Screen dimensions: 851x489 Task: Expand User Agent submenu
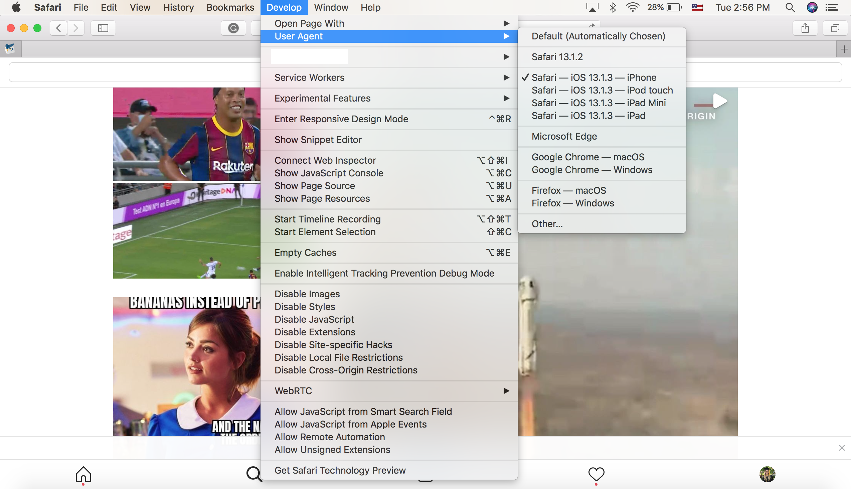388,36
